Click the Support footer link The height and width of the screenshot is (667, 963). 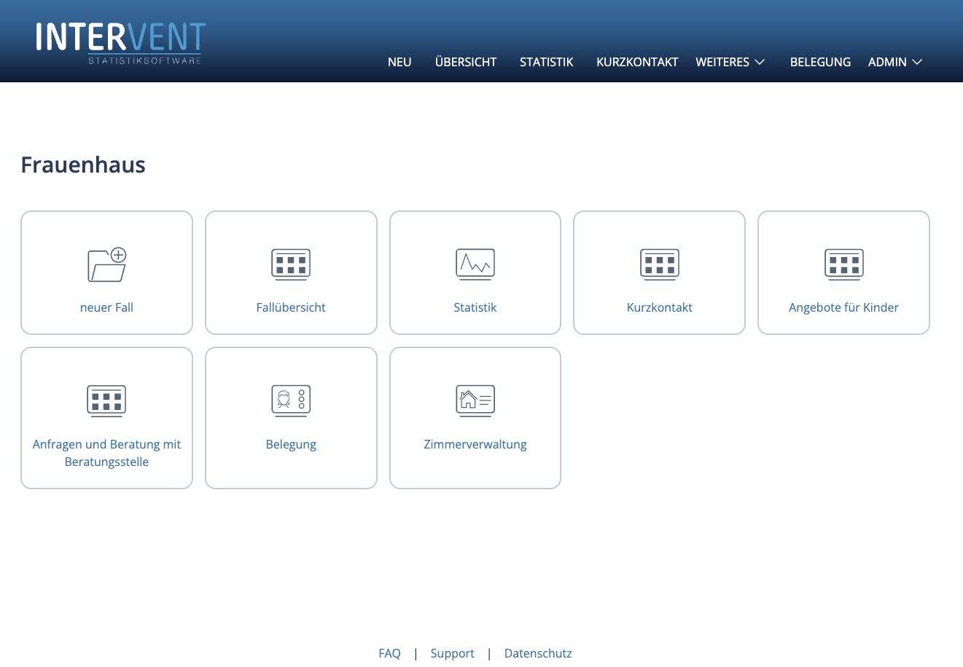pos(452,653)
